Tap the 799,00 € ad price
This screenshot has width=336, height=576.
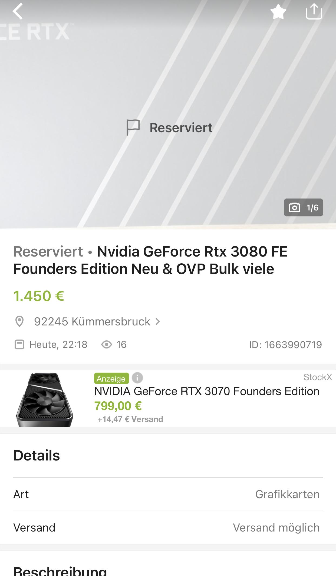118,406
